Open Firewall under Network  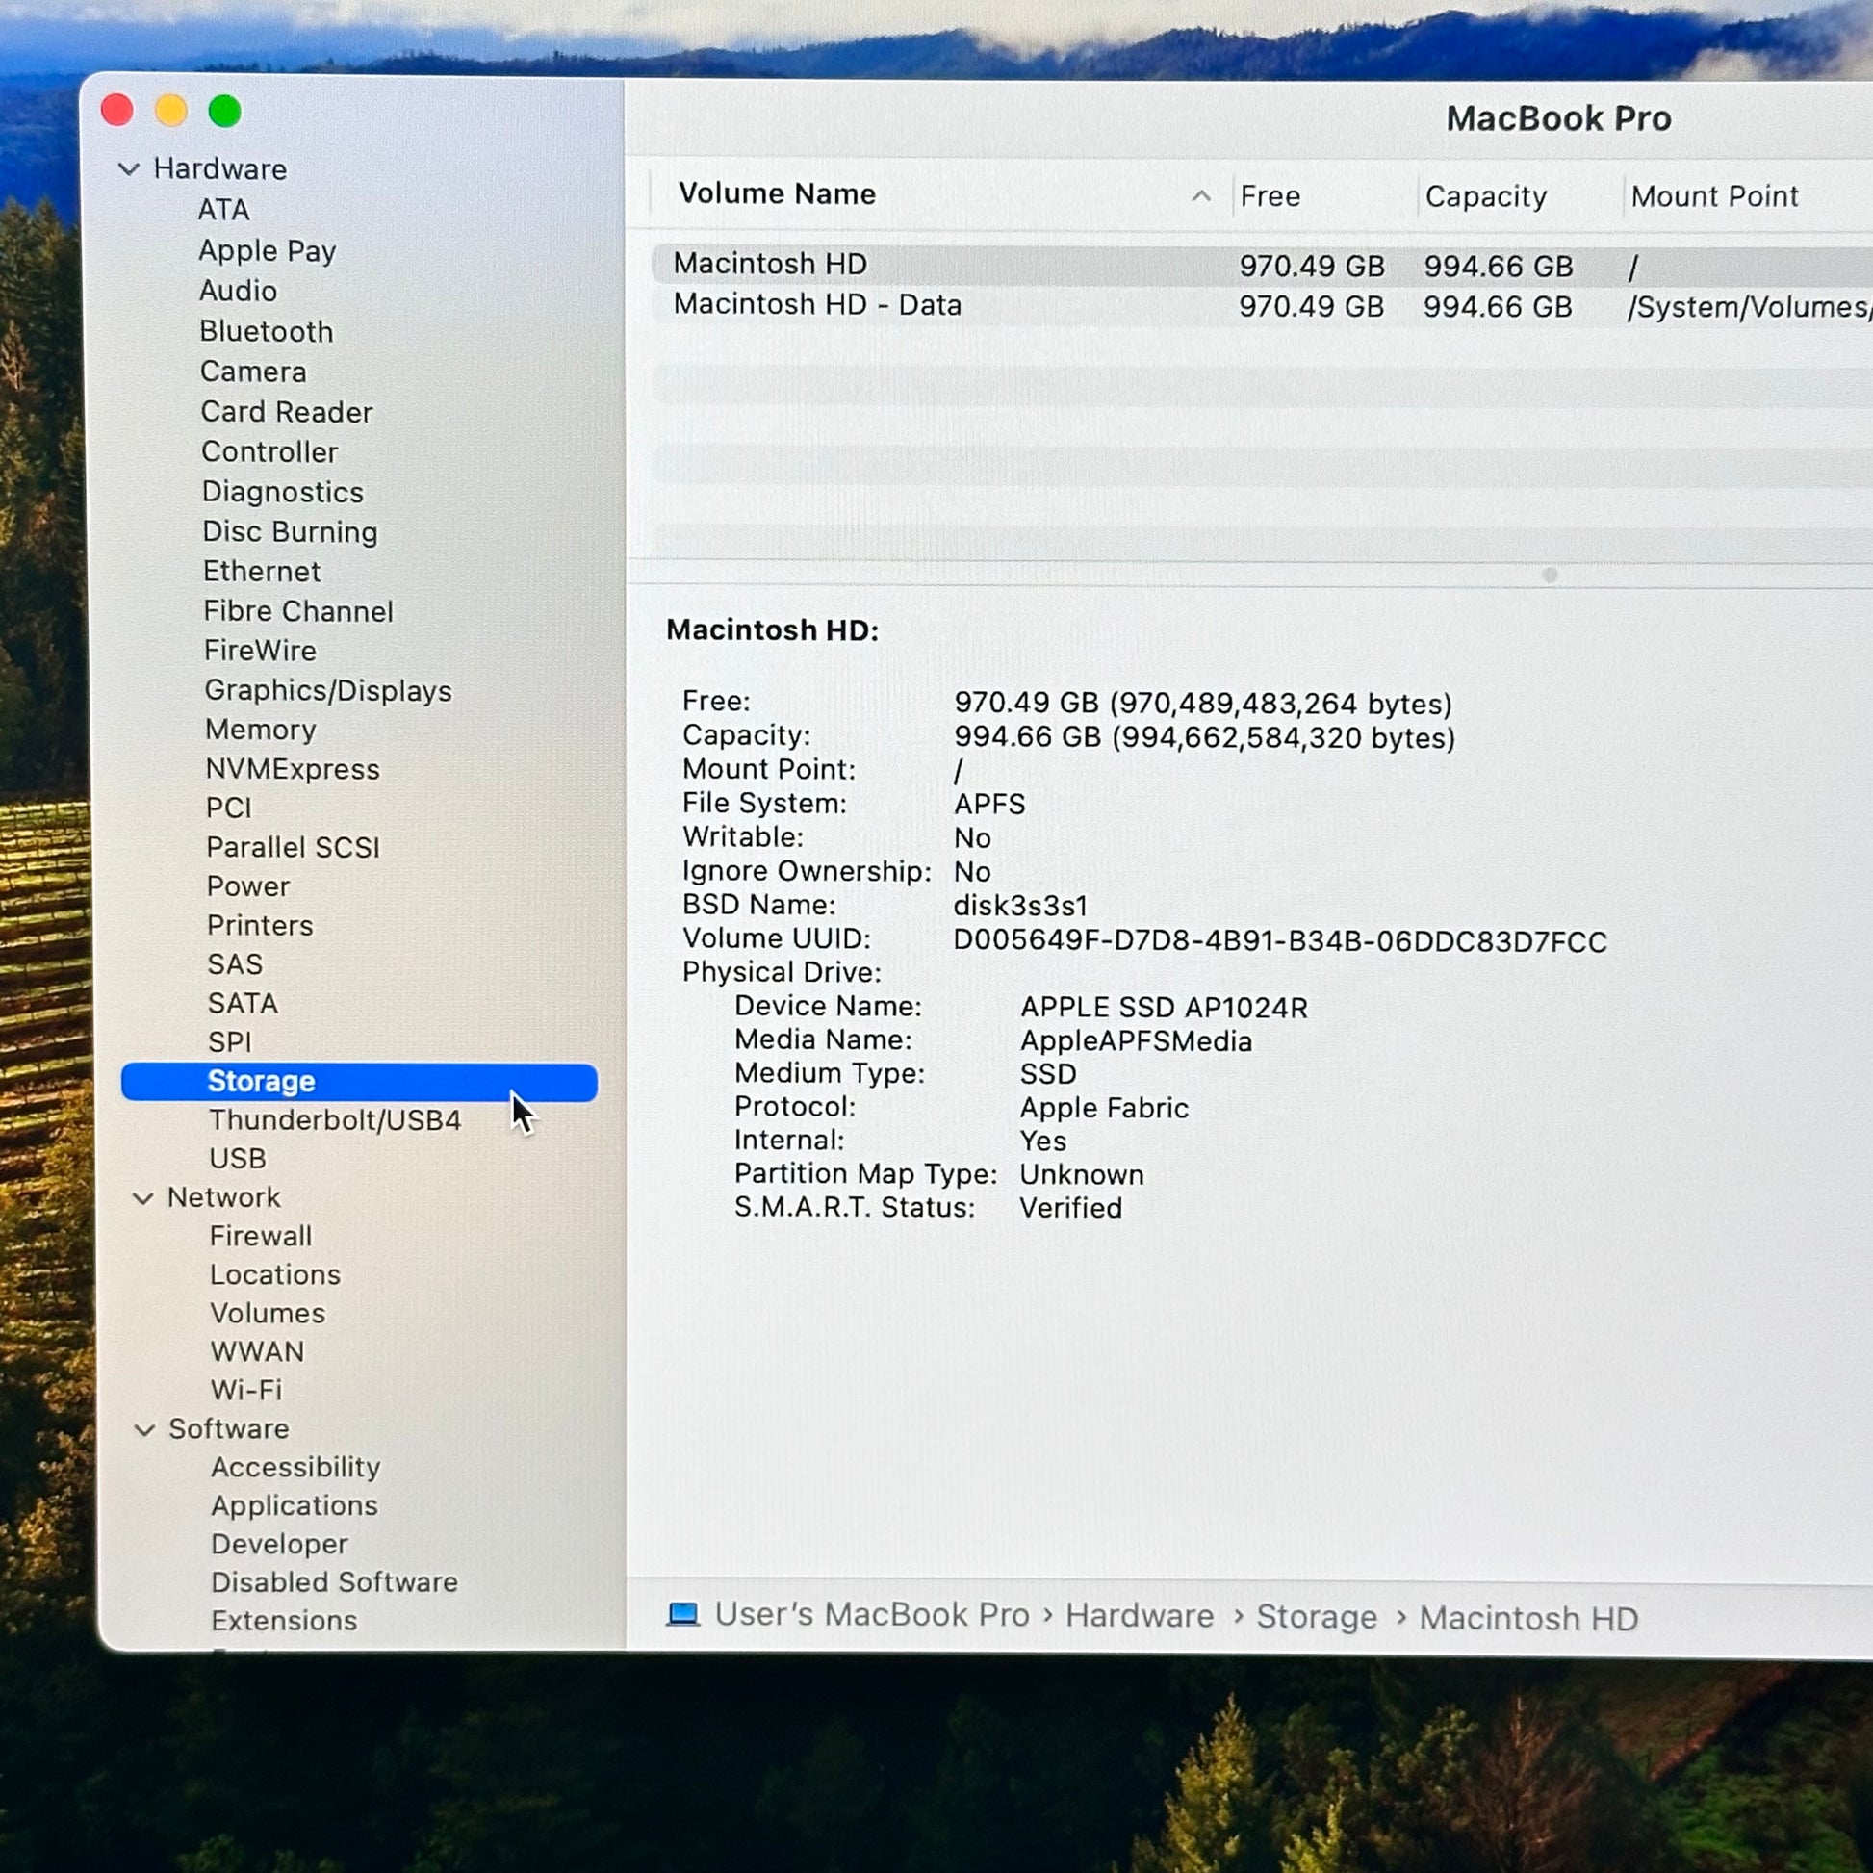tap(261, 1237)
